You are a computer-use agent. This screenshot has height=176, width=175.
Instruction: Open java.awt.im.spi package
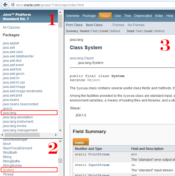point(14,82)
